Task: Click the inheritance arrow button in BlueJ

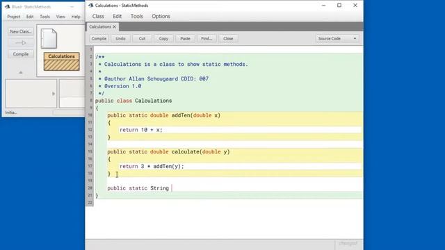Action: click(21, 43)
